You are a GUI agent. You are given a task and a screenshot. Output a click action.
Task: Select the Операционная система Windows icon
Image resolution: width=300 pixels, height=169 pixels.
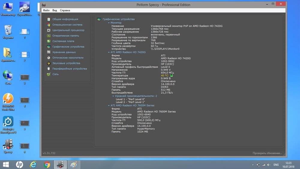(x=49, y=25)
